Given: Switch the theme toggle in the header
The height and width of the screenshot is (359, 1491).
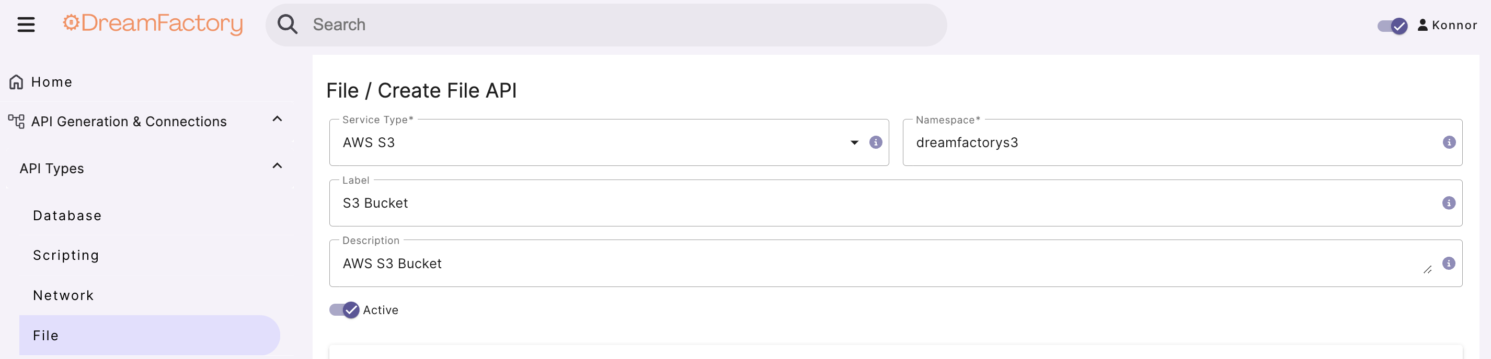Looking at the screenshot, I should (1391, 25).
